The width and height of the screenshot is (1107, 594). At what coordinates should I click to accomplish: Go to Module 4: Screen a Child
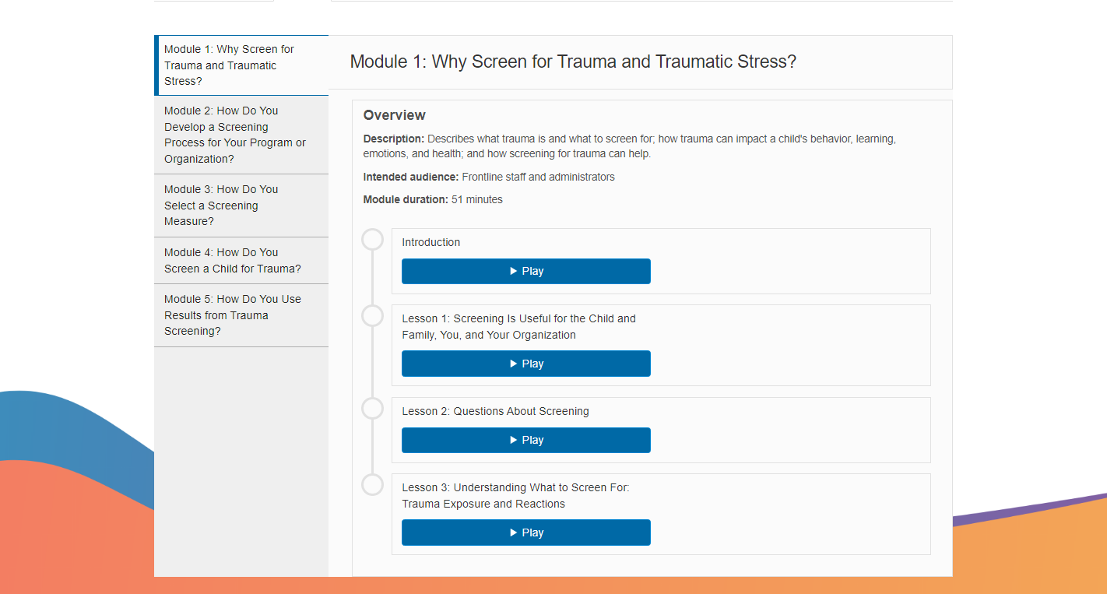point(241,260)
